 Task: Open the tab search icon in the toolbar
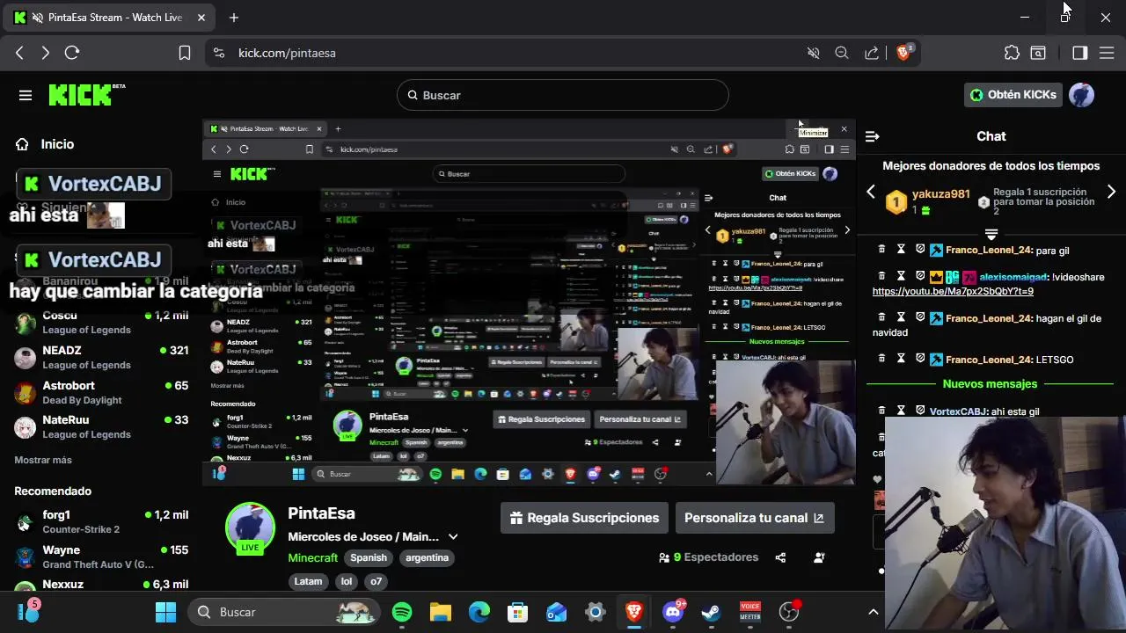pos(1038,53)
